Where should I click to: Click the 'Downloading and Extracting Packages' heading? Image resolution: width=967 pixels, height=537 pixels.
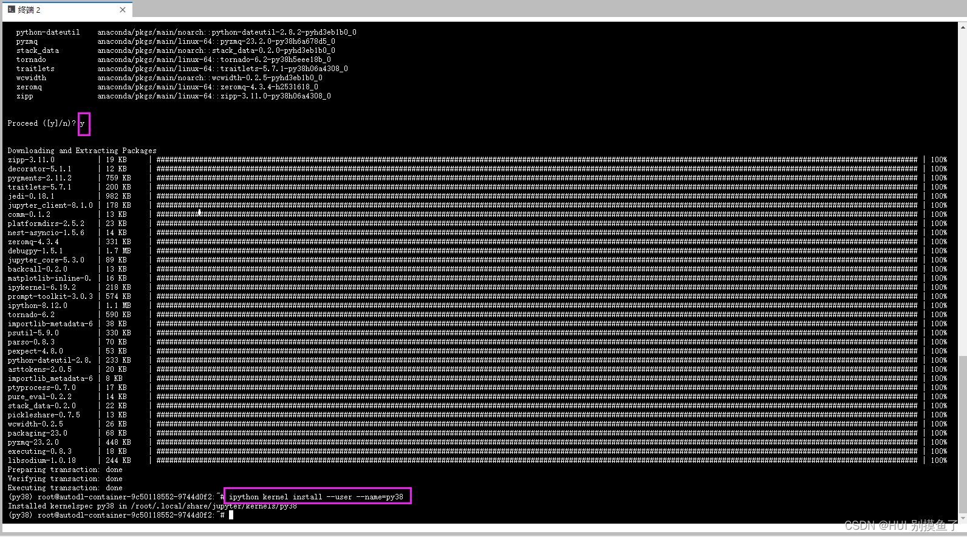(82, 151)
